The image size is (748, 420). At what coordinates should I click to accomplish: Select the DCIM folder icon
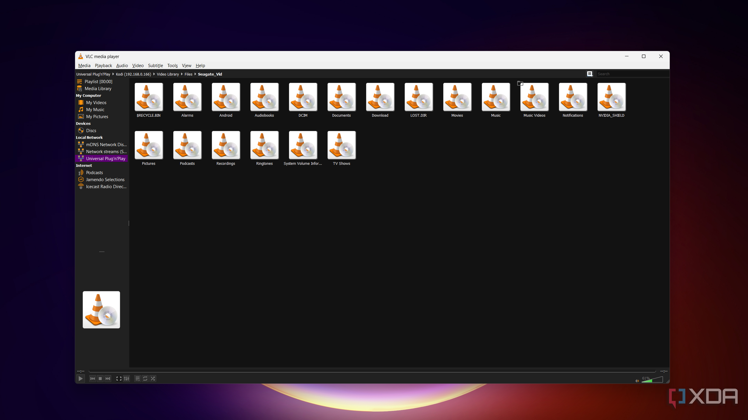click(x=303, y=97)
